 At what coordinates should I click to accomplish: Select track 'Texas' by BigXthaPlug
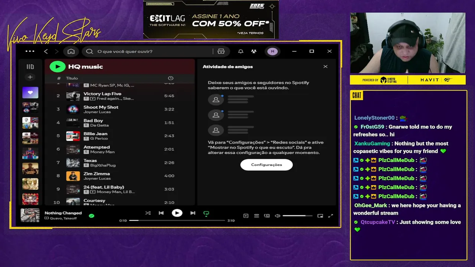pyautogui.click(x=119, y=162)
